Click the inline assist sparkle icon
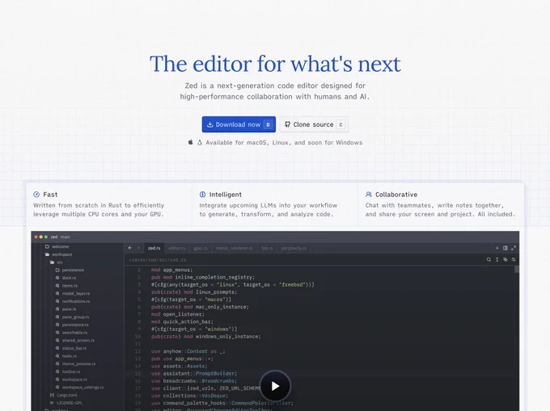Viewport: 550px width, 411px height. tap(505, 259)
